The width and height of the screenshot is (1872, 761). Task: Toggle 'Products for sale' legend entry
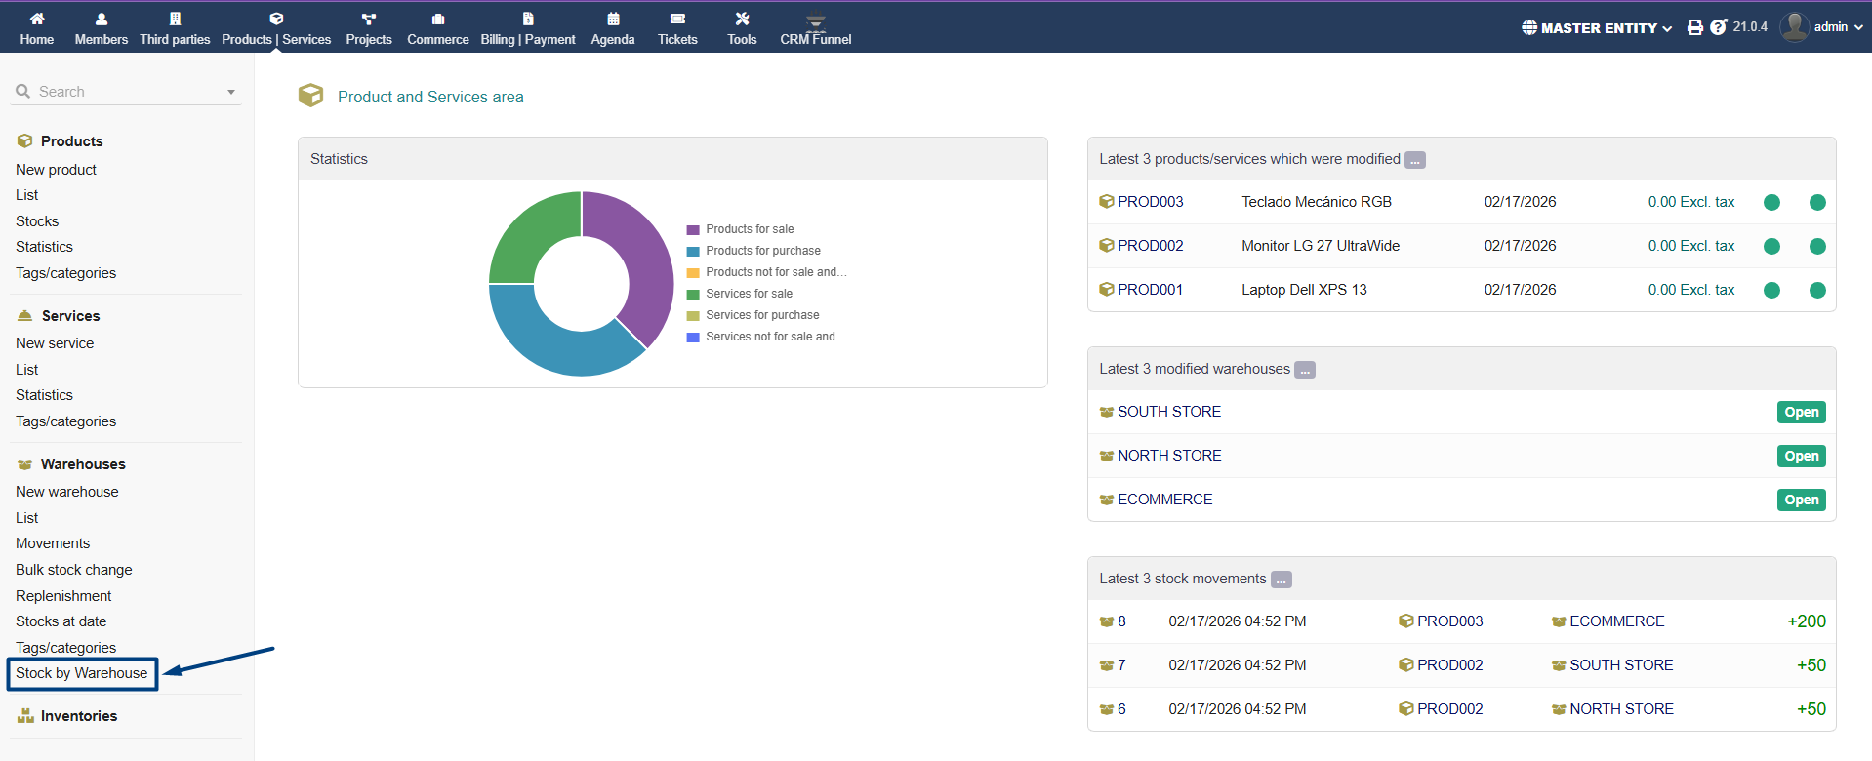click(x=749, y=229)
